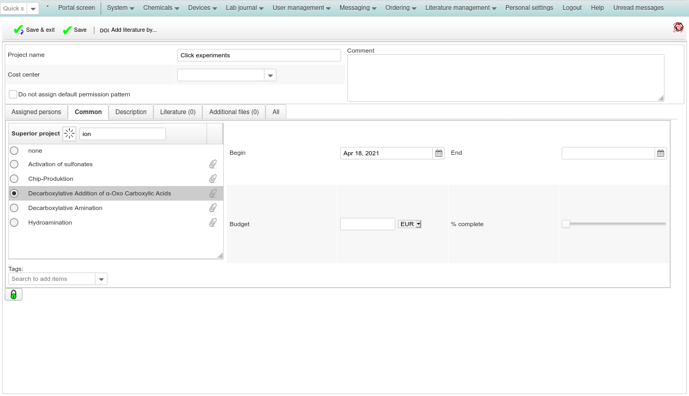Enable Do not assign default permission pattern
This screenshot has width=689, height=396.
point(13,94)
